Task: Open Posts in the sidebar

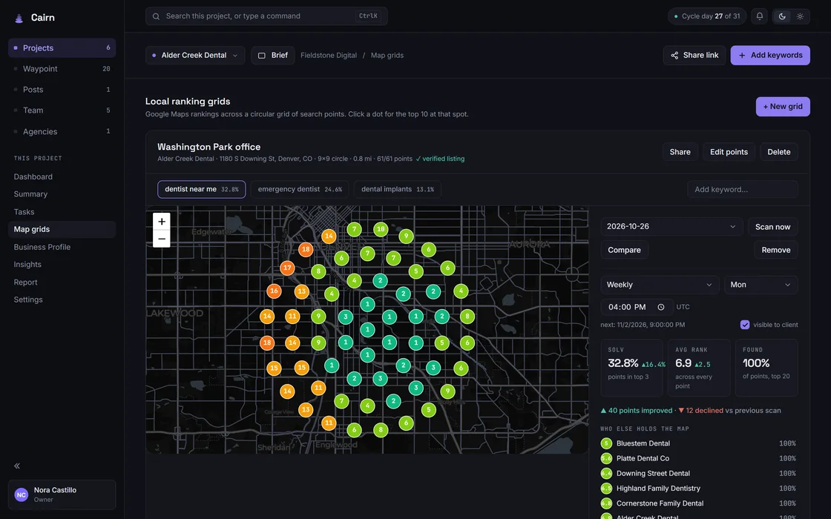Action: pos(62,90)
